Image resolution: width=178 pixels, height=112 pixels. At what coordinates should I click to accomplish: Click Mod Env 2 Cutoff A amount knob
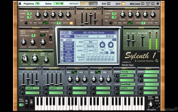pyautogui.click(x=46, y=88)
